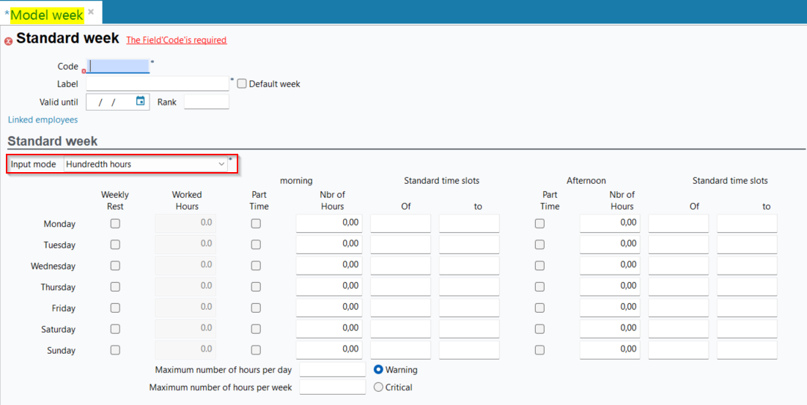Edit Monday morning Nbr of Hours field

(329, 223)
